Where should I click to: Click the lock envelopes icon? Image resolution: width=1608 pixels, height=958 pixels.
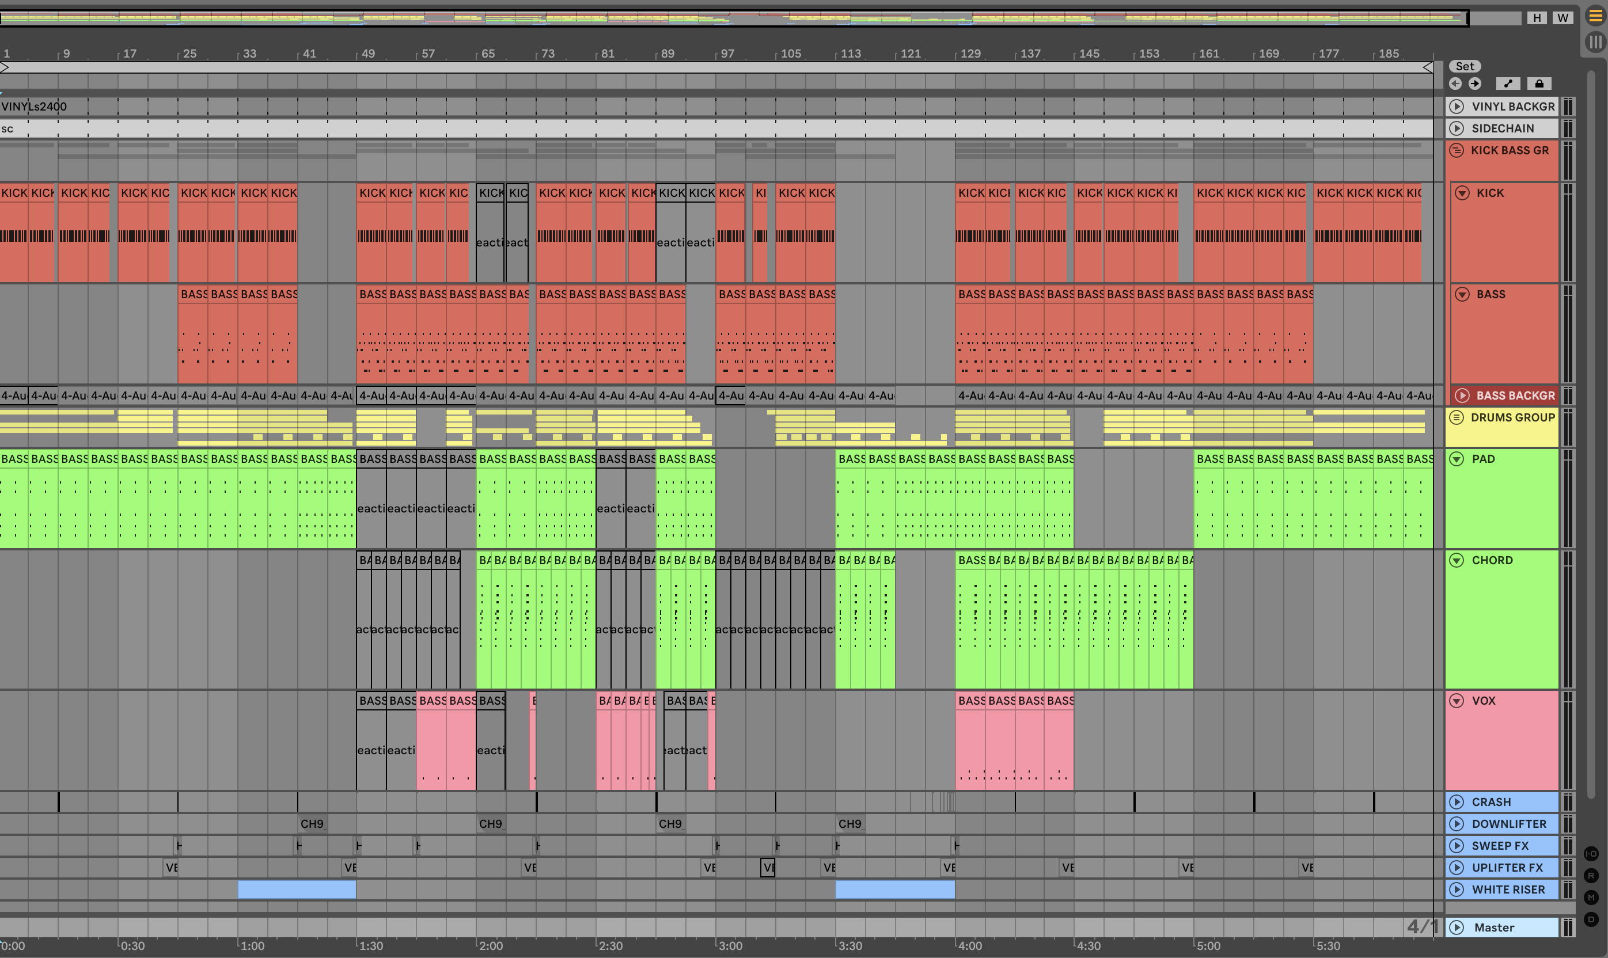(x=1539, y=83)
